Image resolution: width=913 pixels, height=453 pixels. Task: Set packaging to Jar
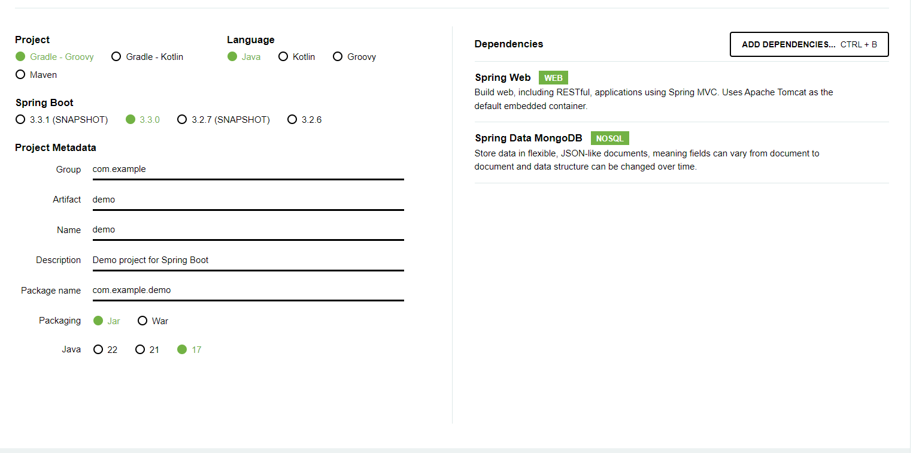pyautogui.click(x=107, y=321)
